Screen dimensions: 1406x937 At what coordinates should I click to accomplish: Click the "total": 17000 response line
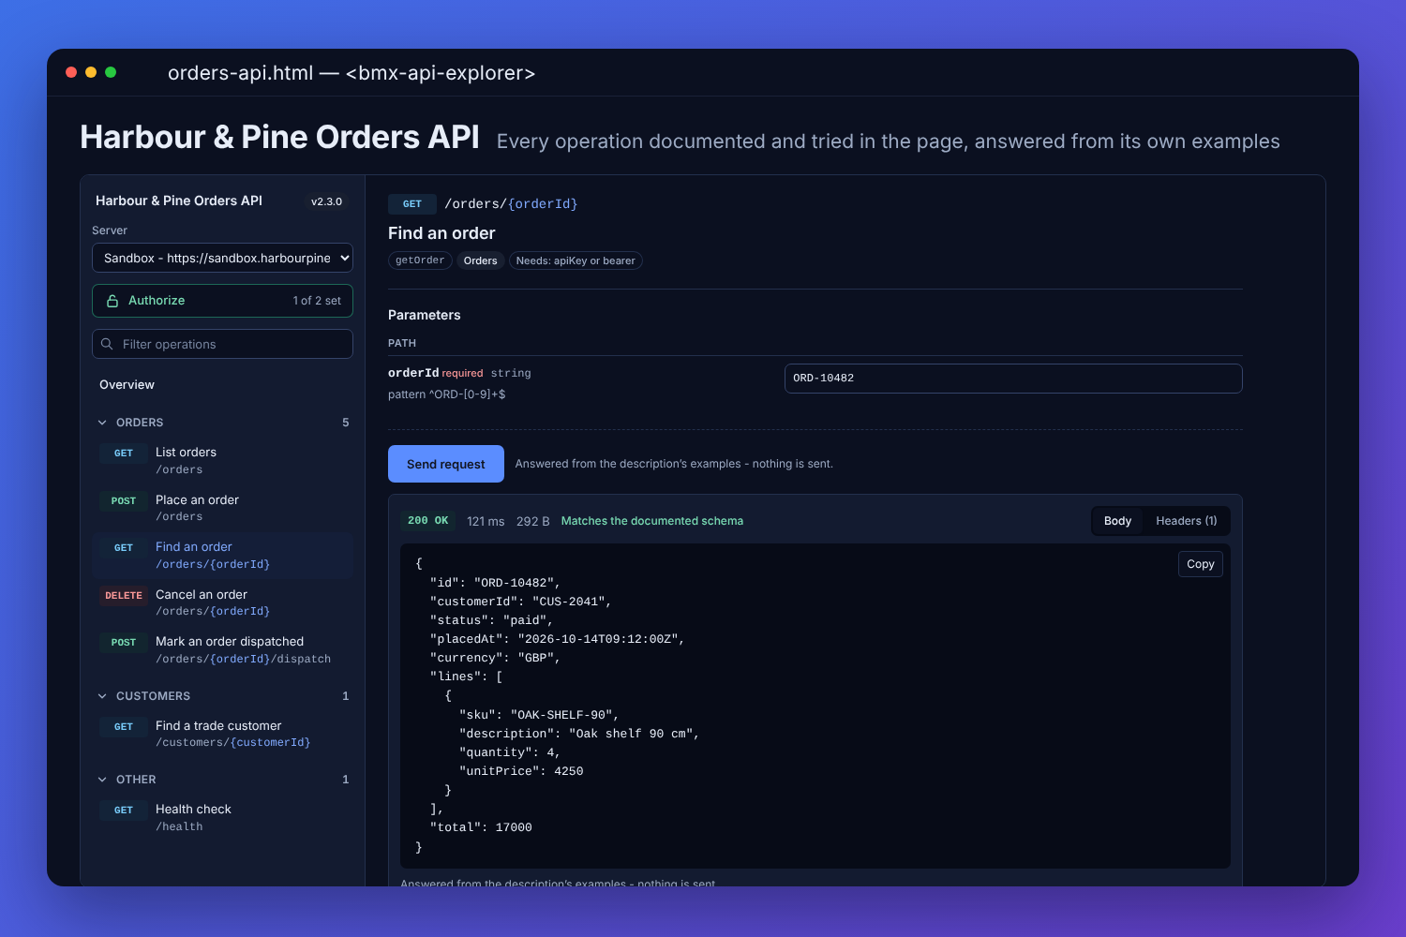(481, 827)
